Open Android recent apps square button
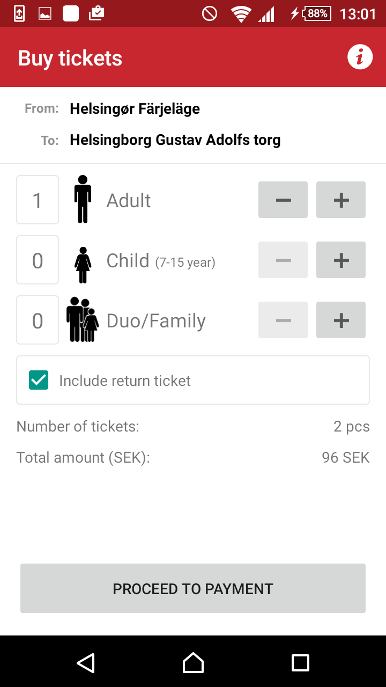386x687 pixels. (x=300, y=662)
